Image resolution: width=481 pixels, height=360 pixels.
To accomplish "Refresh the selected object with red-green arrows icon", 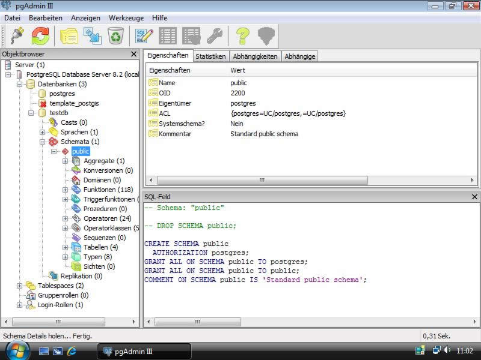I will tap(40, 36).
